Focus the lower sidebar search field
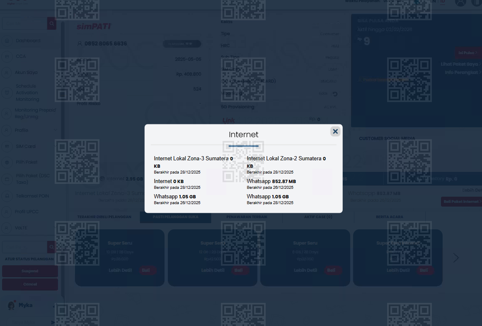 [x=24, y=247]
